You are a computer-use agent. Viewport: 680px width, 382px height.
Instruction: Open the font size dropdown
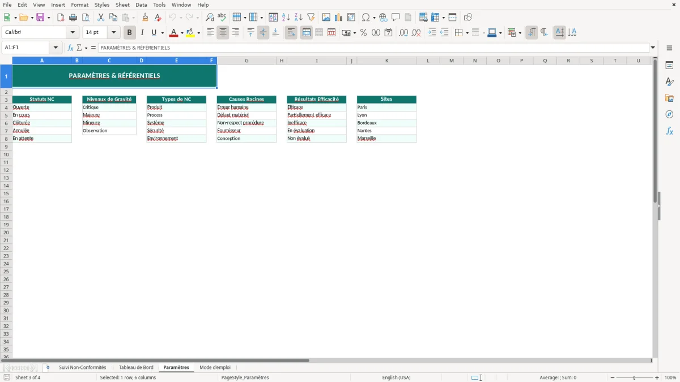[113, 33]
